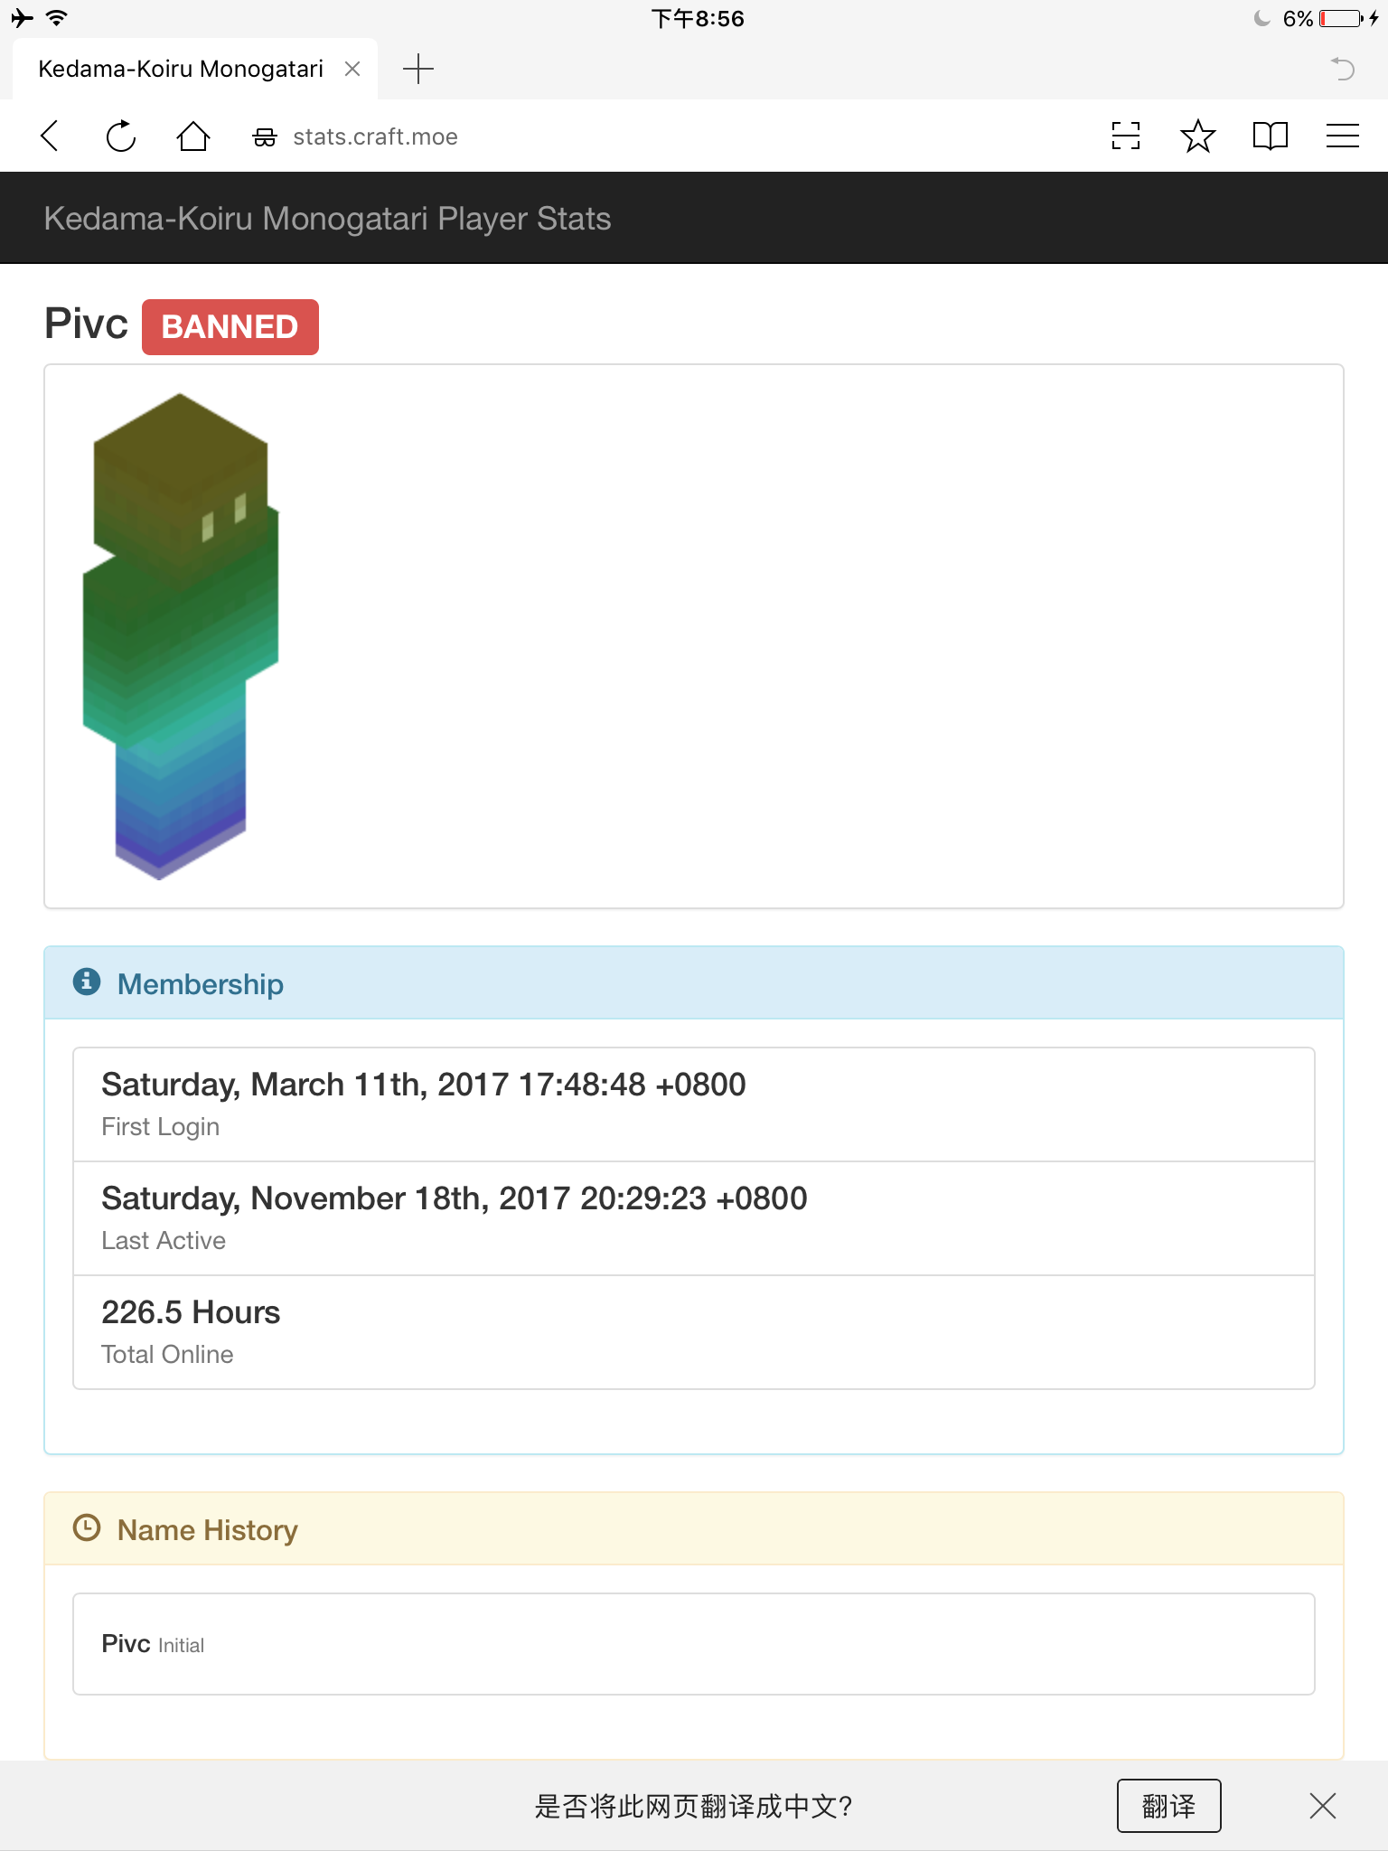This screenshot has height=1851, width=1388.
Task: Tap the Membership info icon
Action: click(x=87, y=982)
